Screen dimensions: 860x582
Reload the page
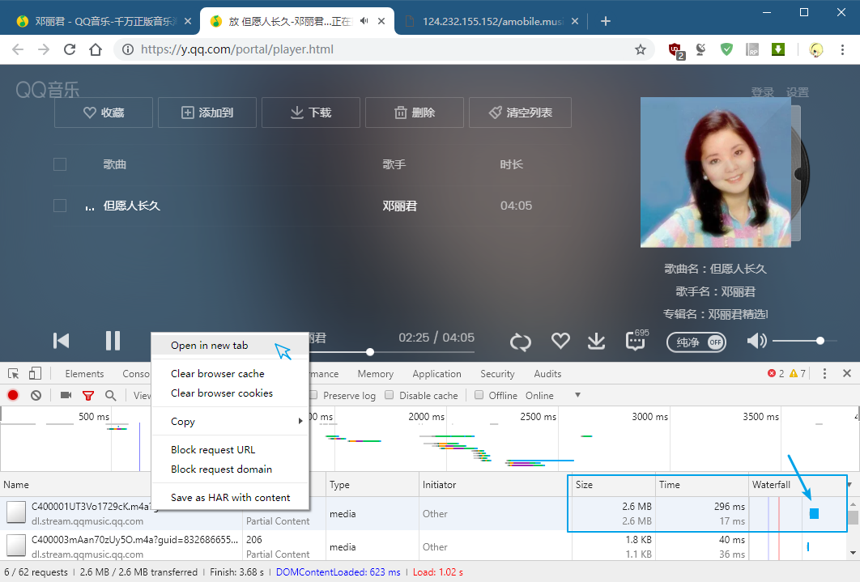(70, 50)
